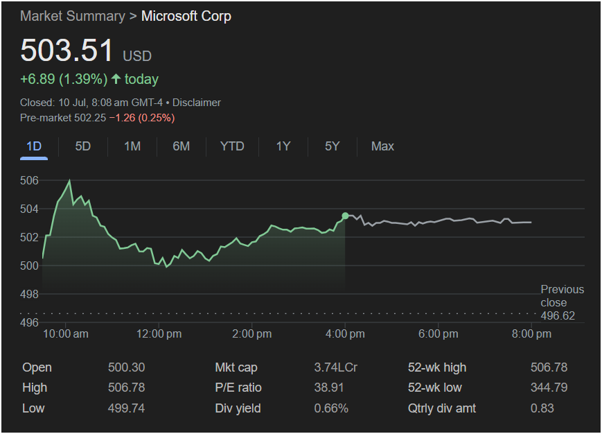Click the P/E ratio value 38.91

328,388
